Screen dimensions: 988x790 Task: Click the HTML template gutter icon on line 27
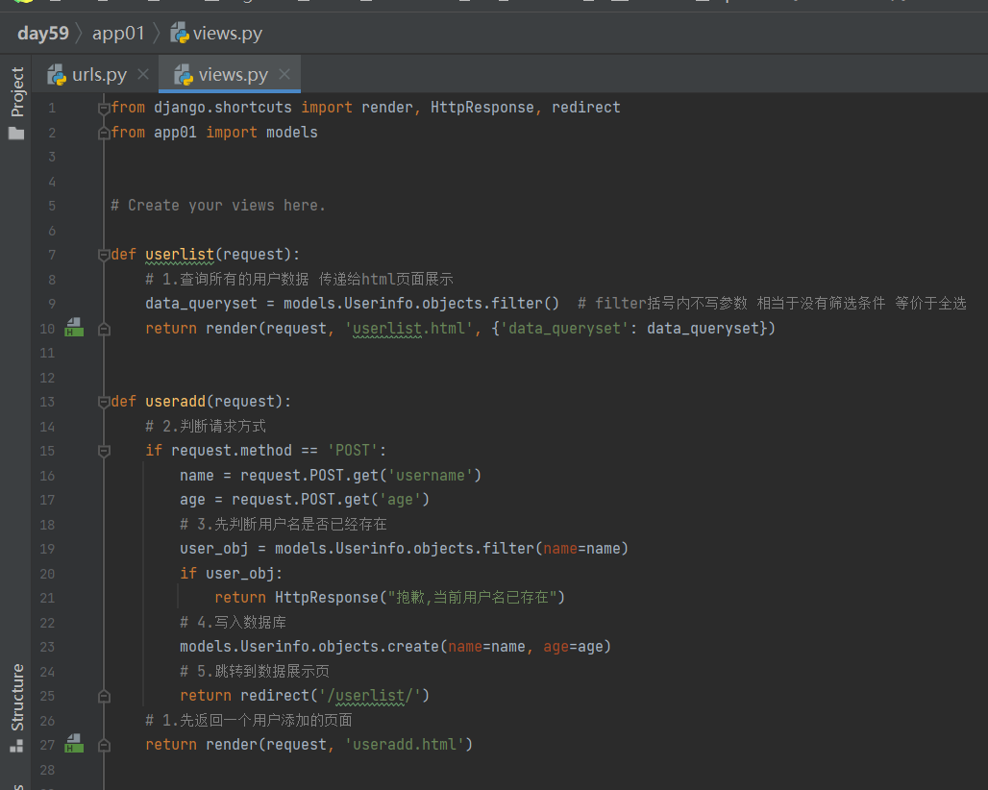(74, 743)
